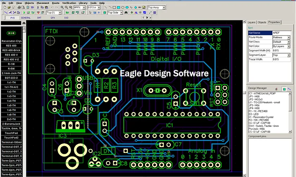Open the Top (1) routing layer dropdown

click(60, 13)
